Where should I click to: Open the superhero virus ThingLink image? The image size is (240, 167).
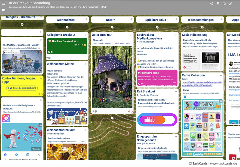(x=22, y=137)
